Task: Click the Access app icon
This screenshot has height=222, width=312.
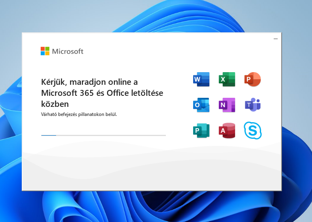Action: tap(227, 131)
